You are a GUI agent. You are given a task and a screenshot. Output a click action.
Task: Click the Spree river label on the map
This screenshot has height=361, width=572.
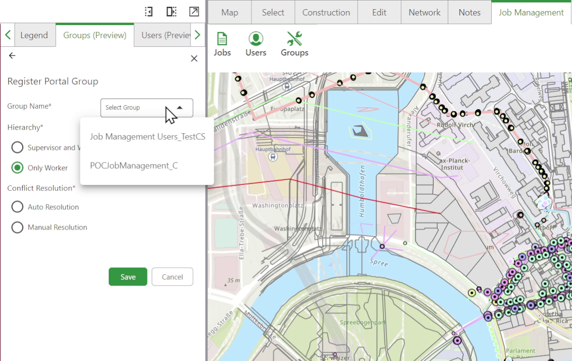coord(379,262)
